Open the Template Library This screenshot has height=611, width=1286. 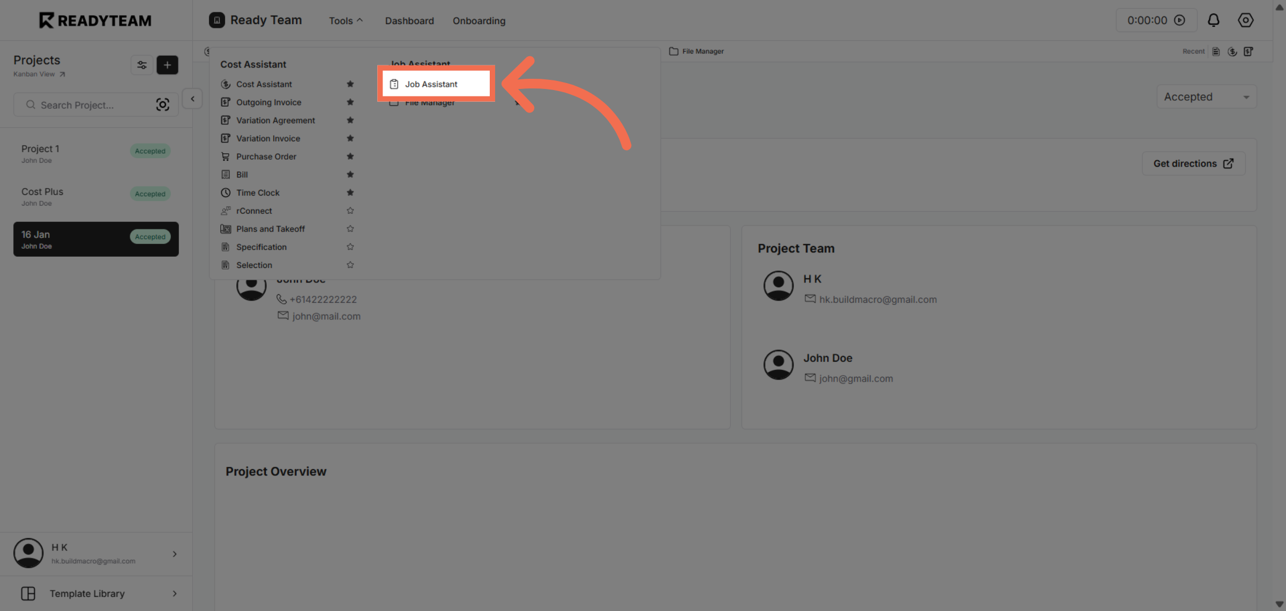click(x=87, y=593)
